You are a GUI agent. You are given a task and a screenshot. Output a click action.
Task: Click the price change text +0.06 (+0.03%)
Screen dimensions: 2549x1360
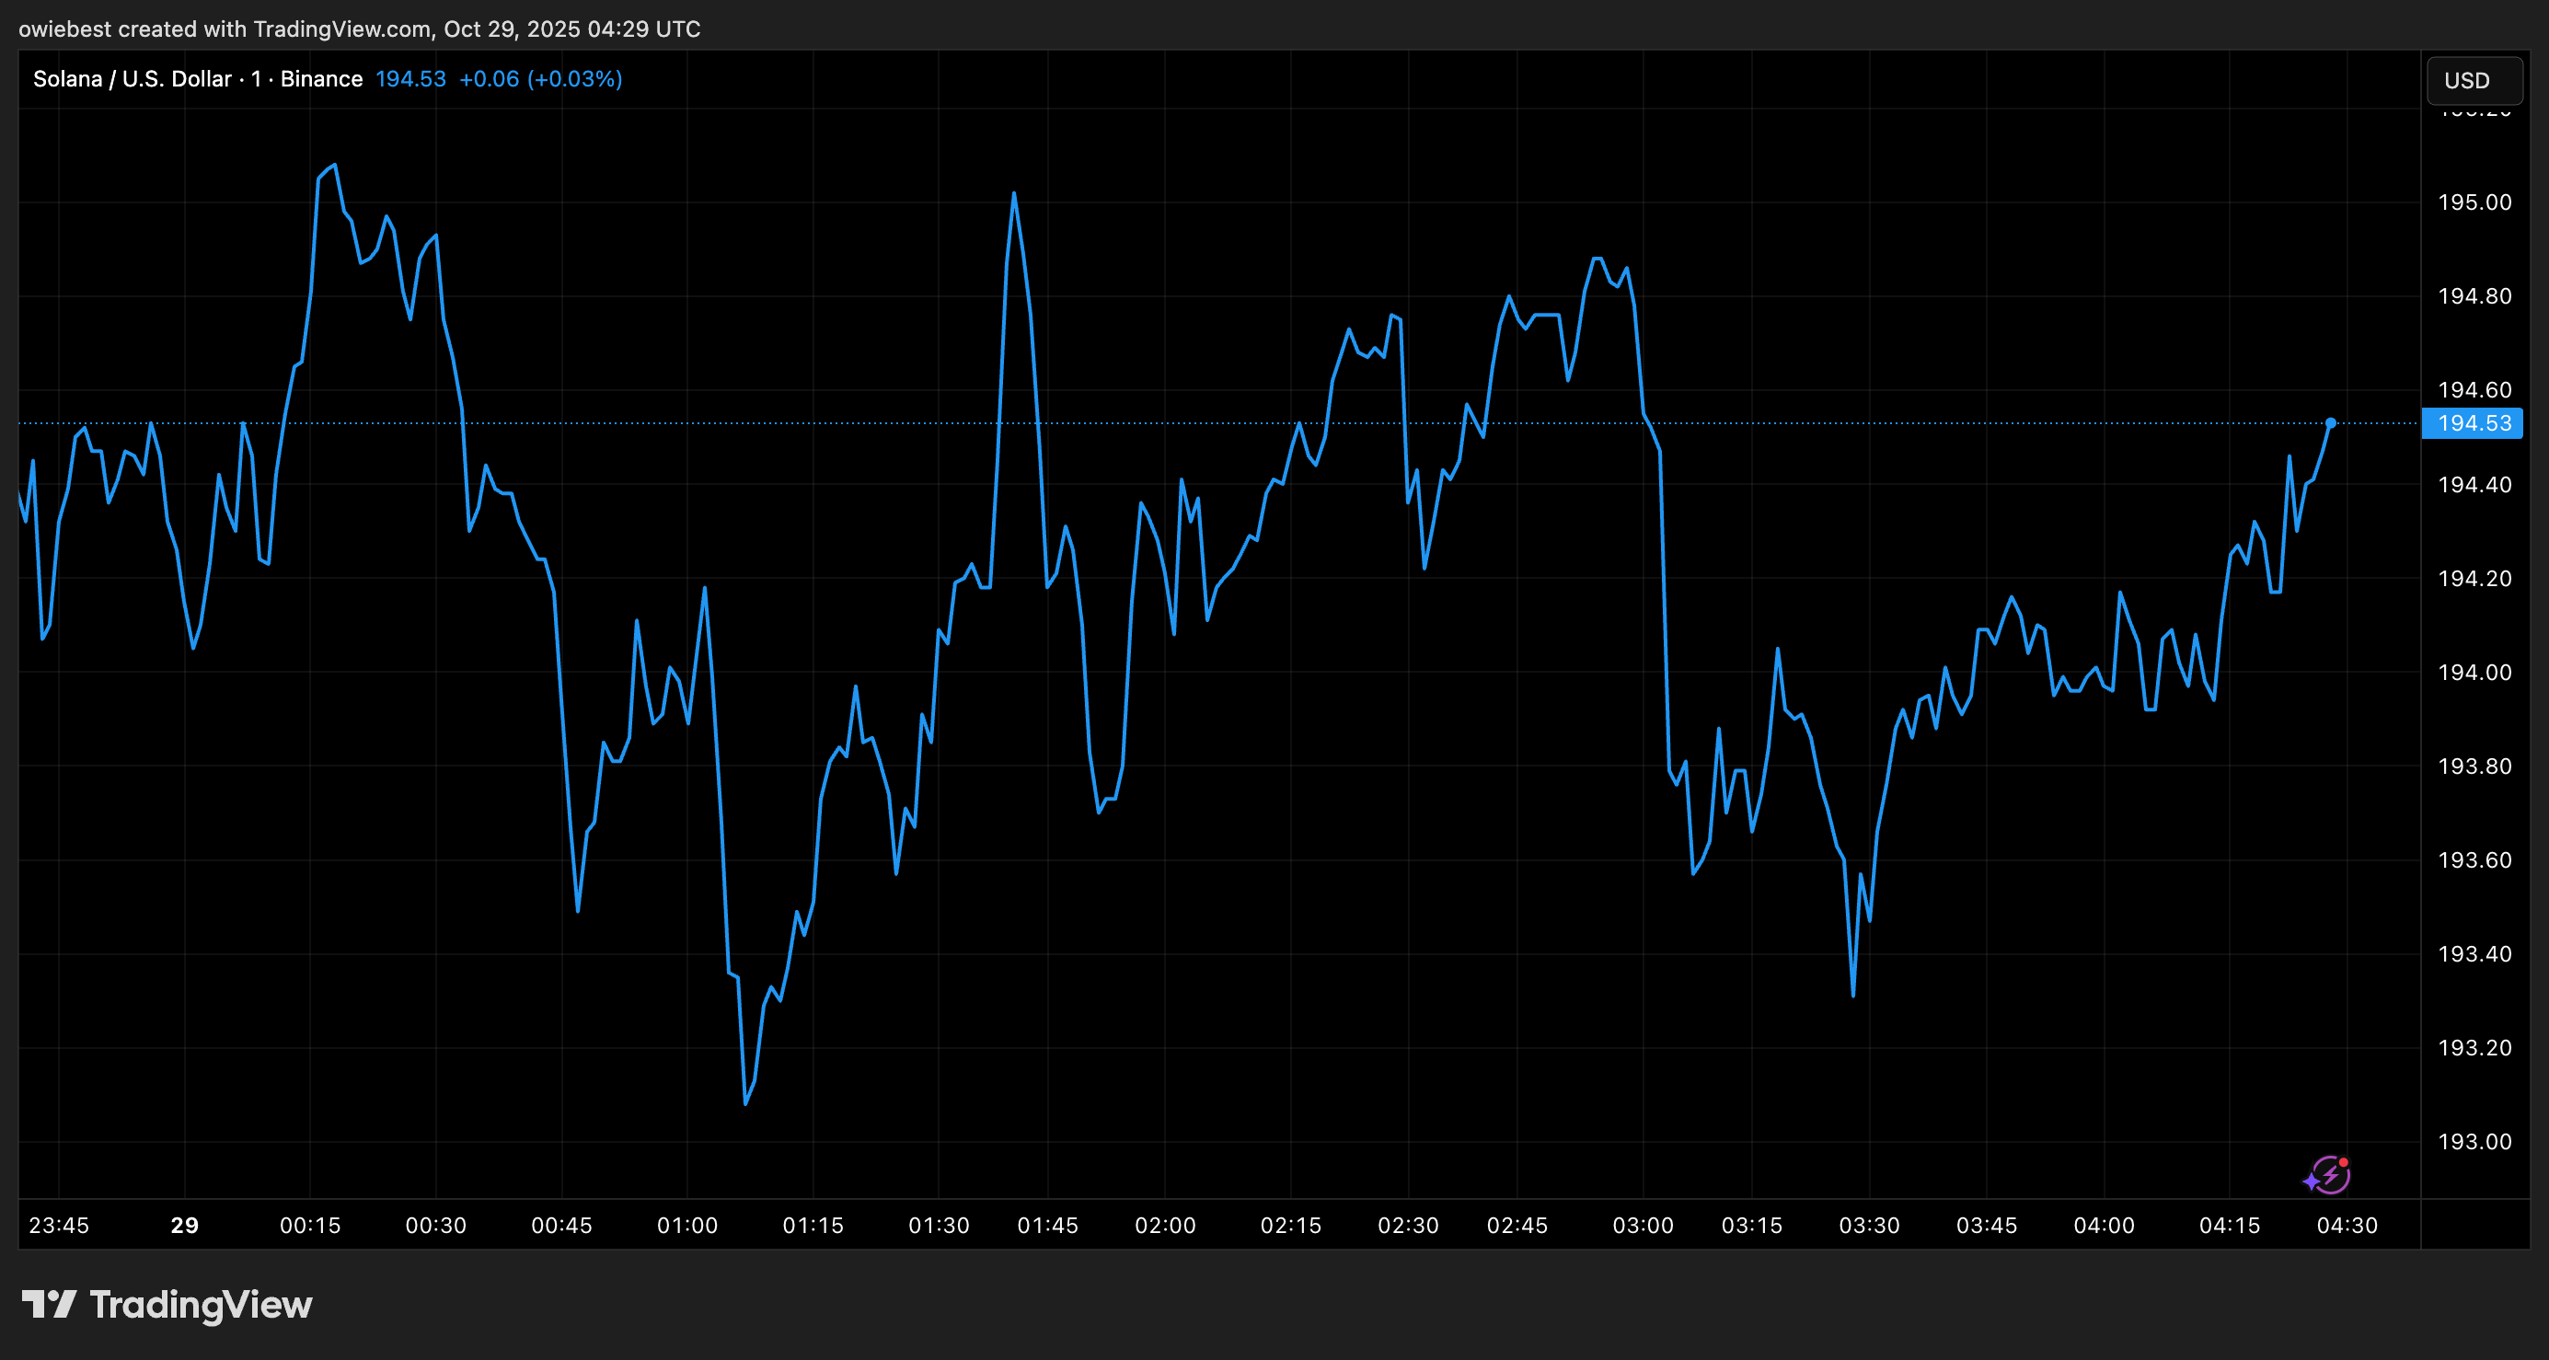(540, 78)
